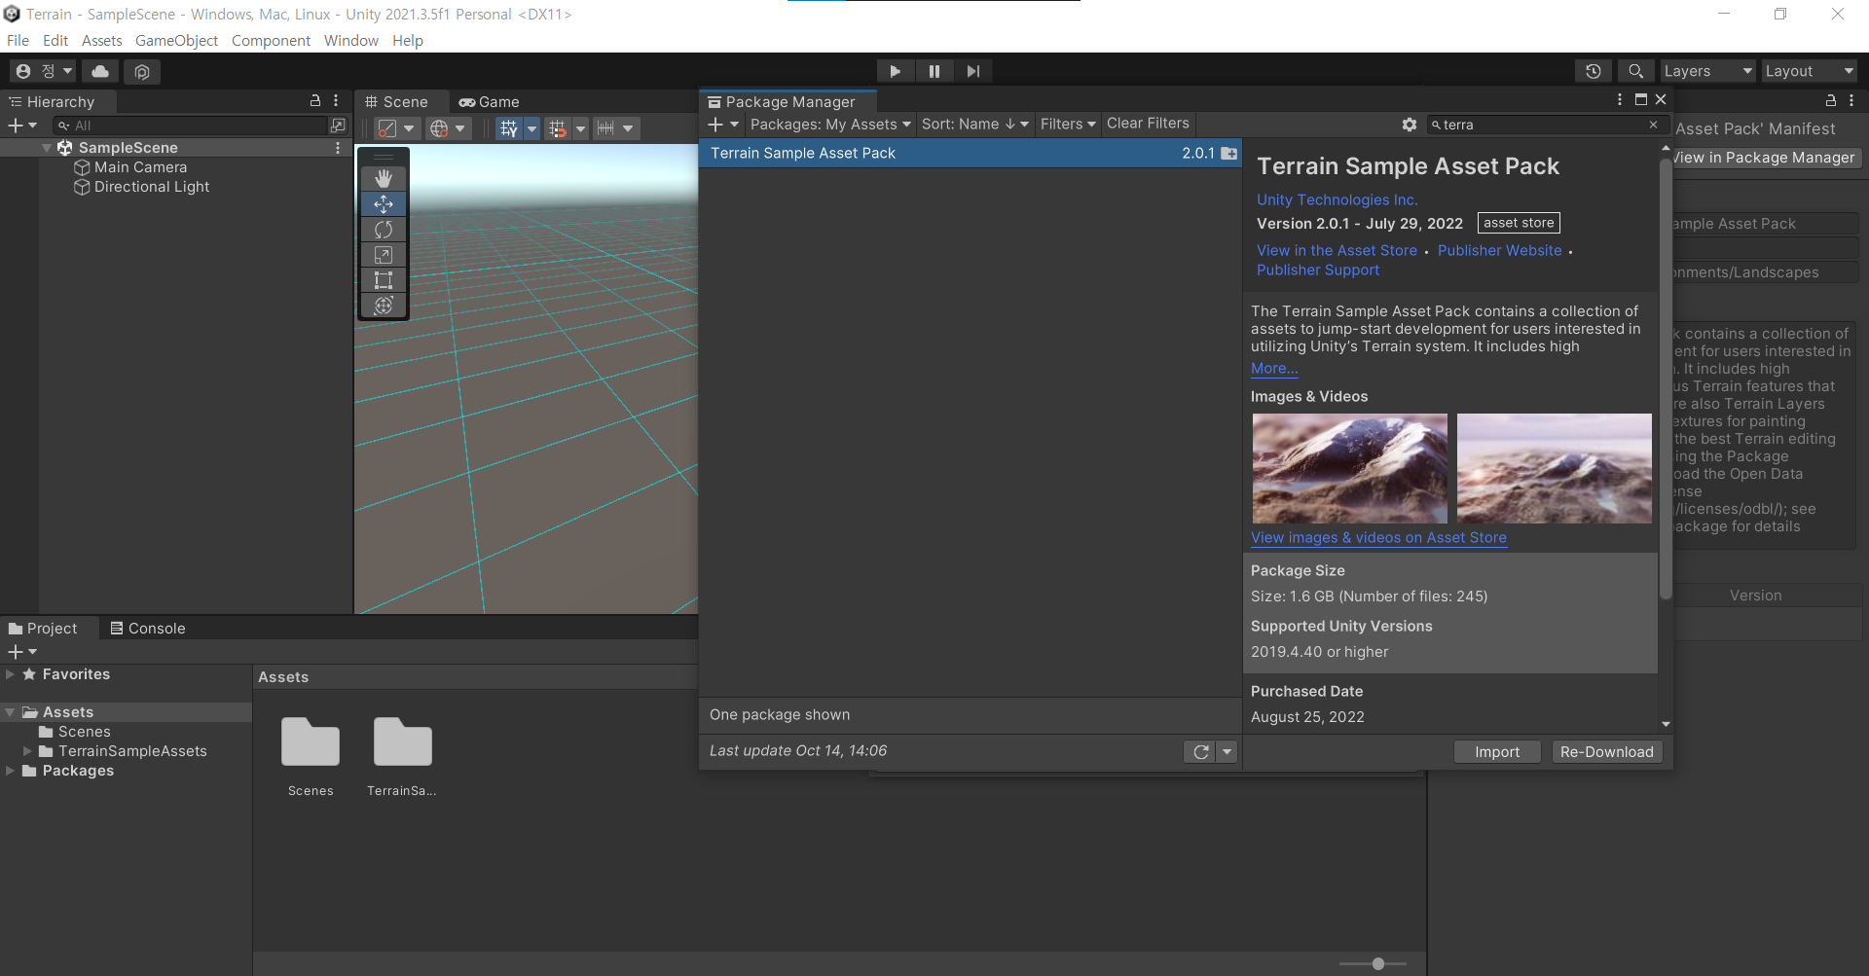Switch to the Game tab
1869x976 pixels.
tap(490, 102)
